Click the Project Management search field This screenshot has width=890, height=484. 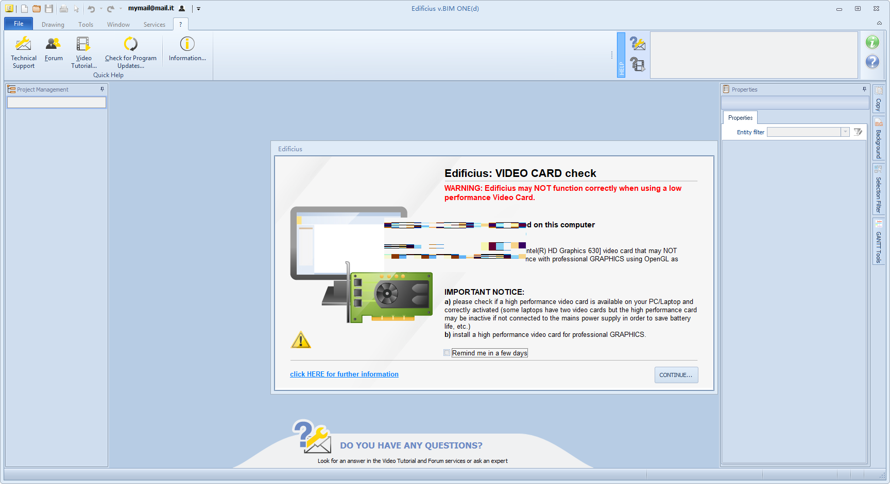tap(57, 102)
